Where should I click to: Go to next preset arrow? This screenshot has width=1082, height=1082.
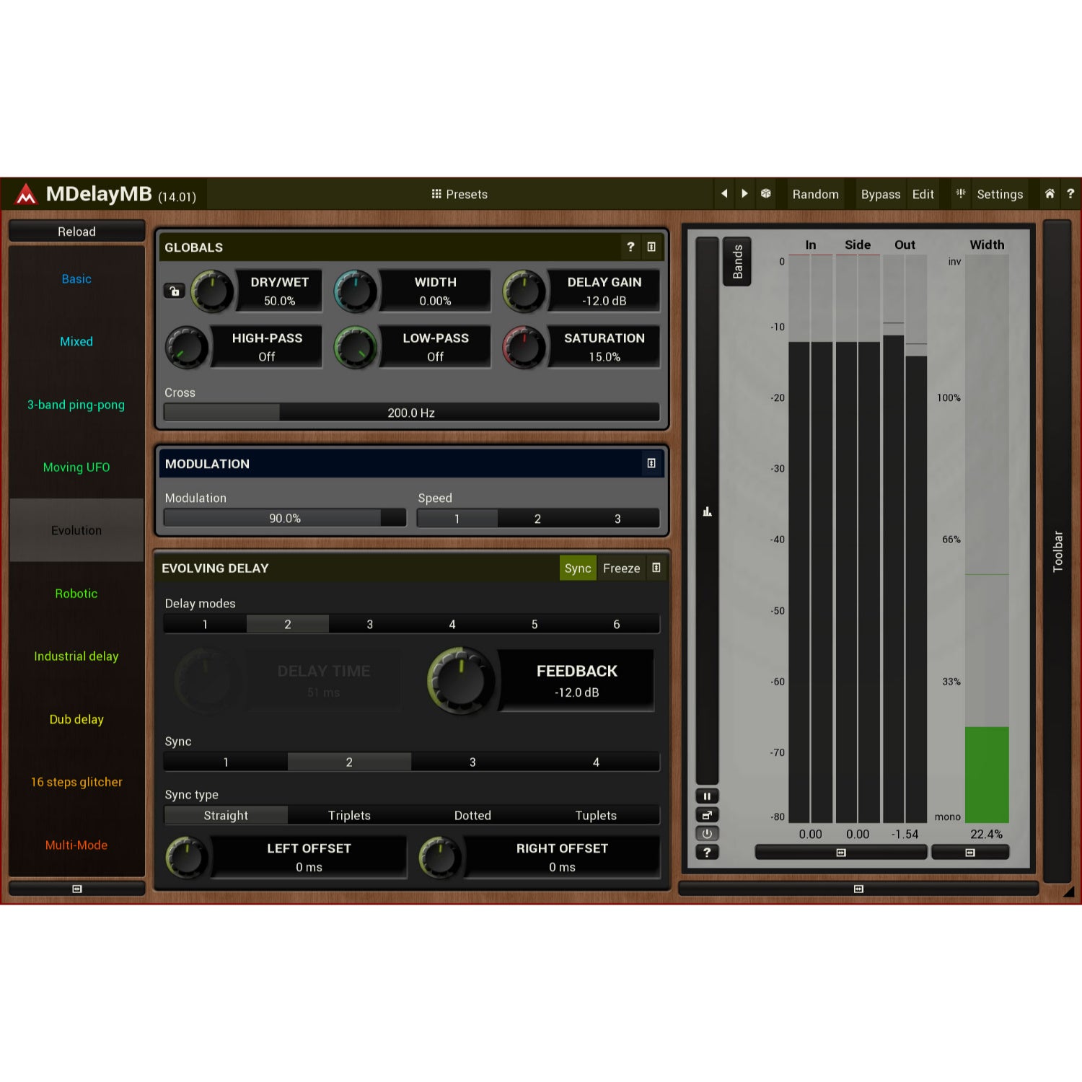pyautogui.click(x=744, y=194)
